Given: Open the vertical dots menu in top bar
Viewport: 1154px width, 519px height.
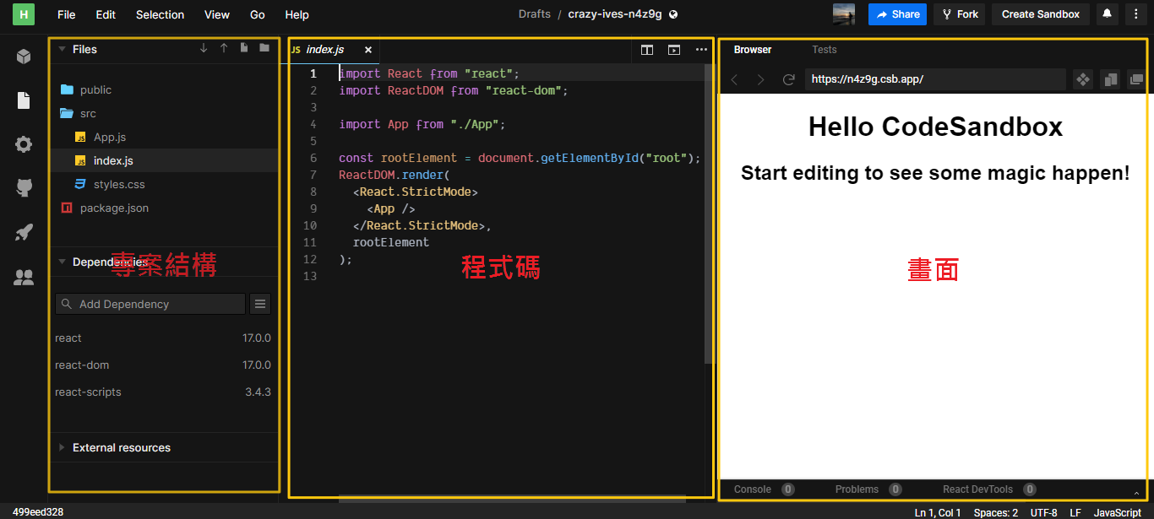Looking at the screenshot, I should [1136, 14].
